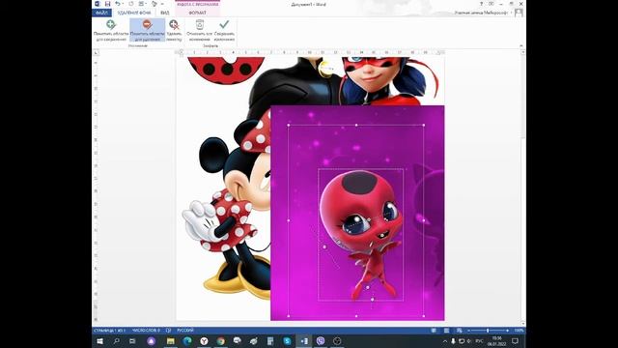Click Mark Areas to Keep plus icon
The width and height of the screenshot is (618, 348).
[x=111, y=24]
